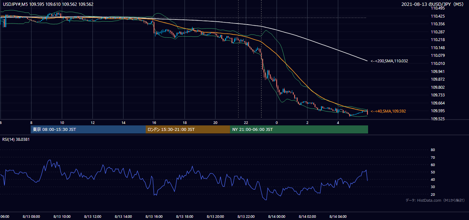Click the bottom time label 8/14 04:00
The image size is (469, 220).
[x=338, y=217]
